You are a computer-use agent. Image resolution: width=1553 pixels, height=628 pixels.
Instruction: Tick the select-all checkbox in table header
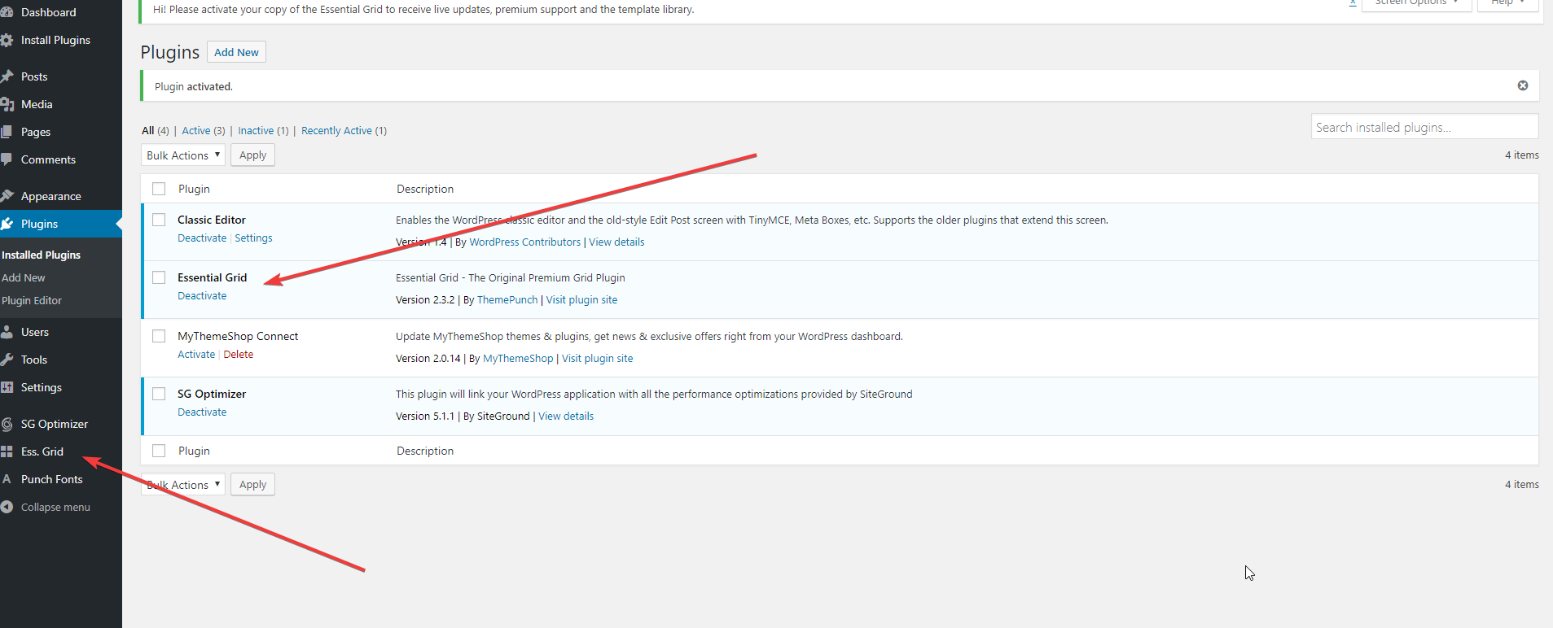(x=159, y=189)
